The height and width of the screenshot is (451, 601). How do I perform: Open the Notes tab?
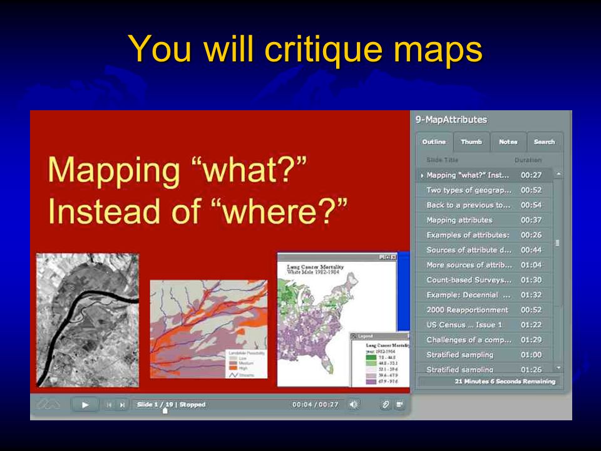coord(508,142)
